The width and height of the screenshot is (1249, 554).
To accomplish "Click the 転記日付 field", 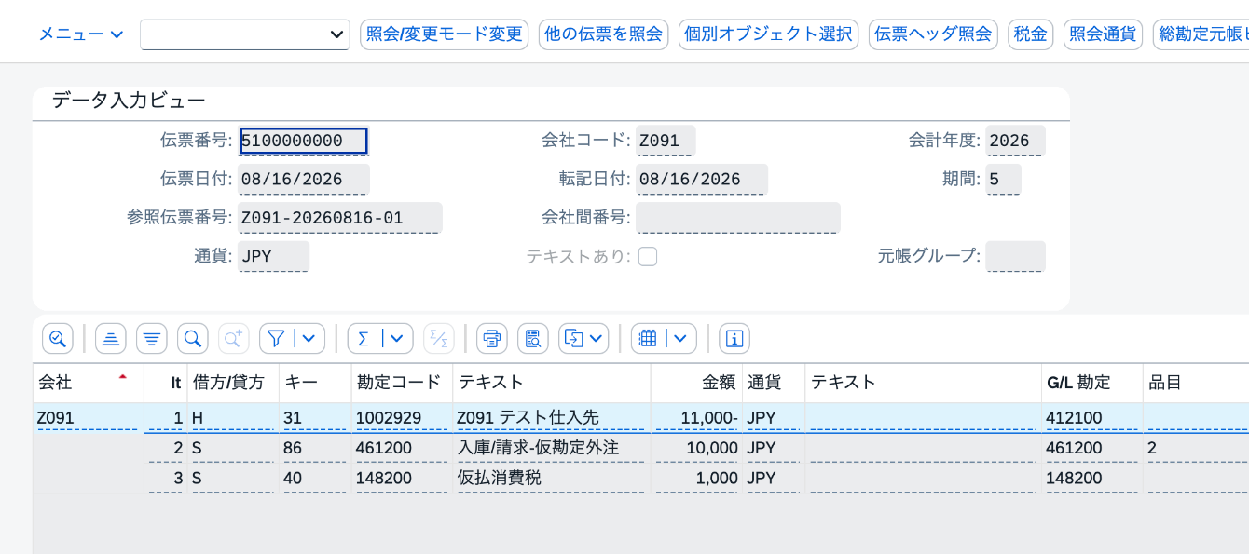I will [x=702, y=180].
